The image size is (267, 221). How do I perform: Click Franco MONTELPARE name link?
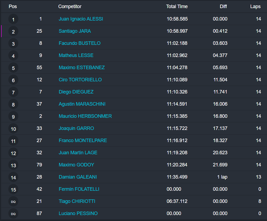click(83, 140)
